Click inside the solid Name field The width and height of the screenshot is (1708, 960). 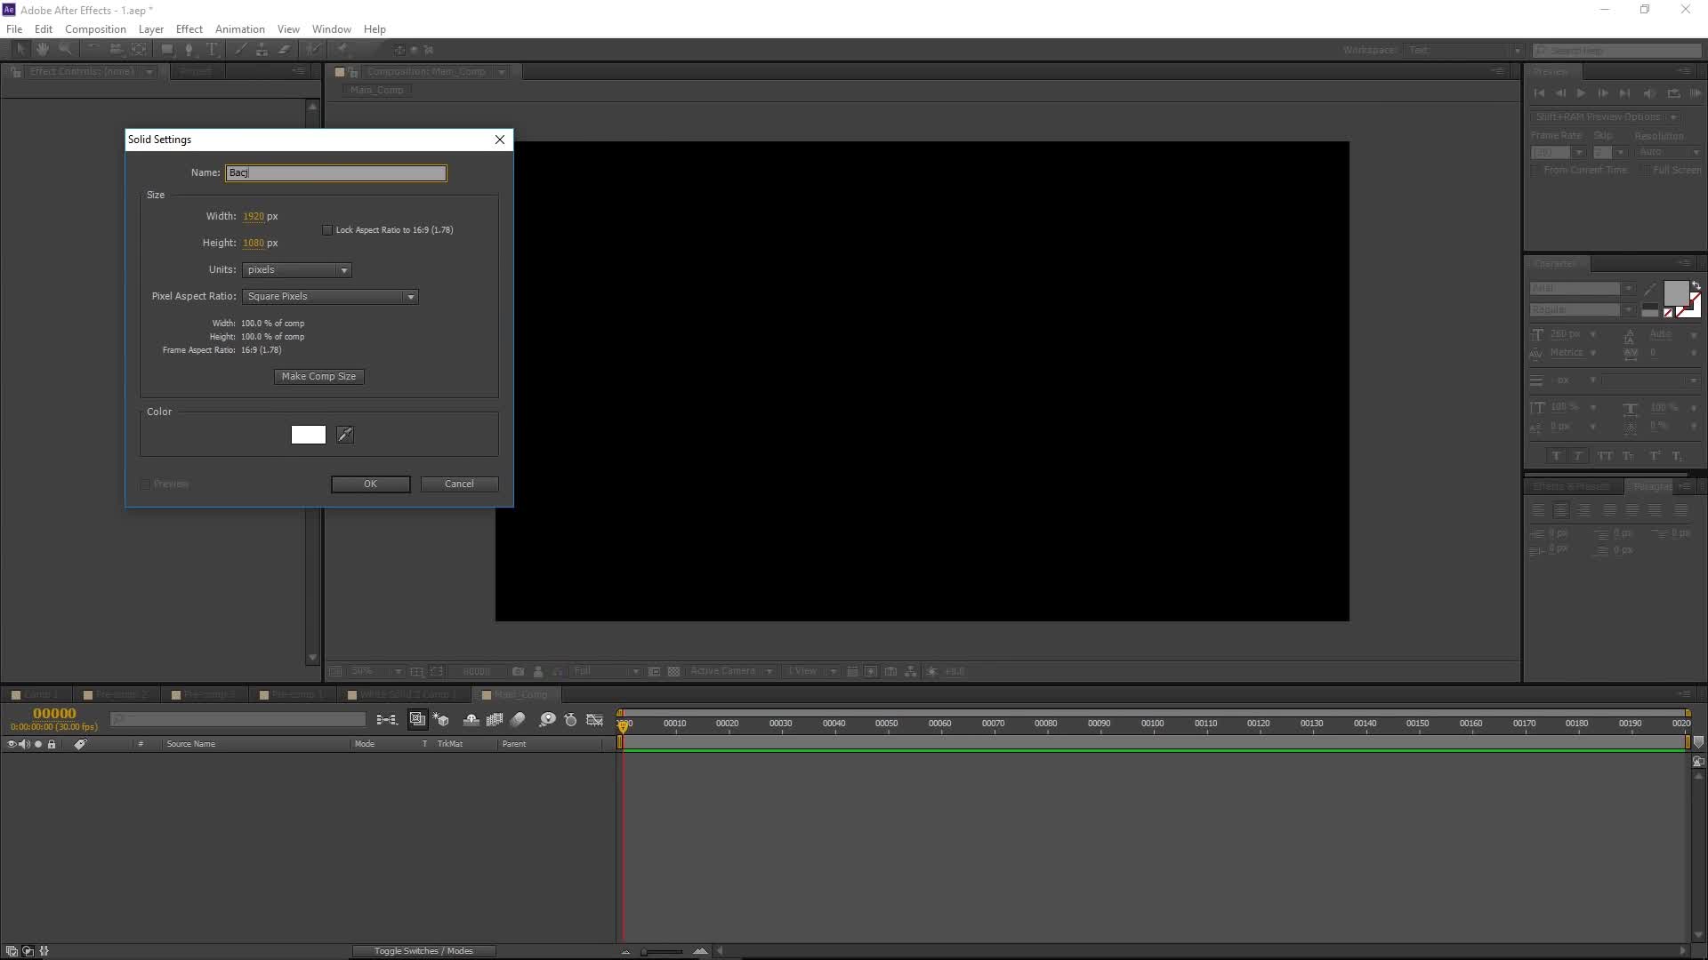[x=336, y=173]
